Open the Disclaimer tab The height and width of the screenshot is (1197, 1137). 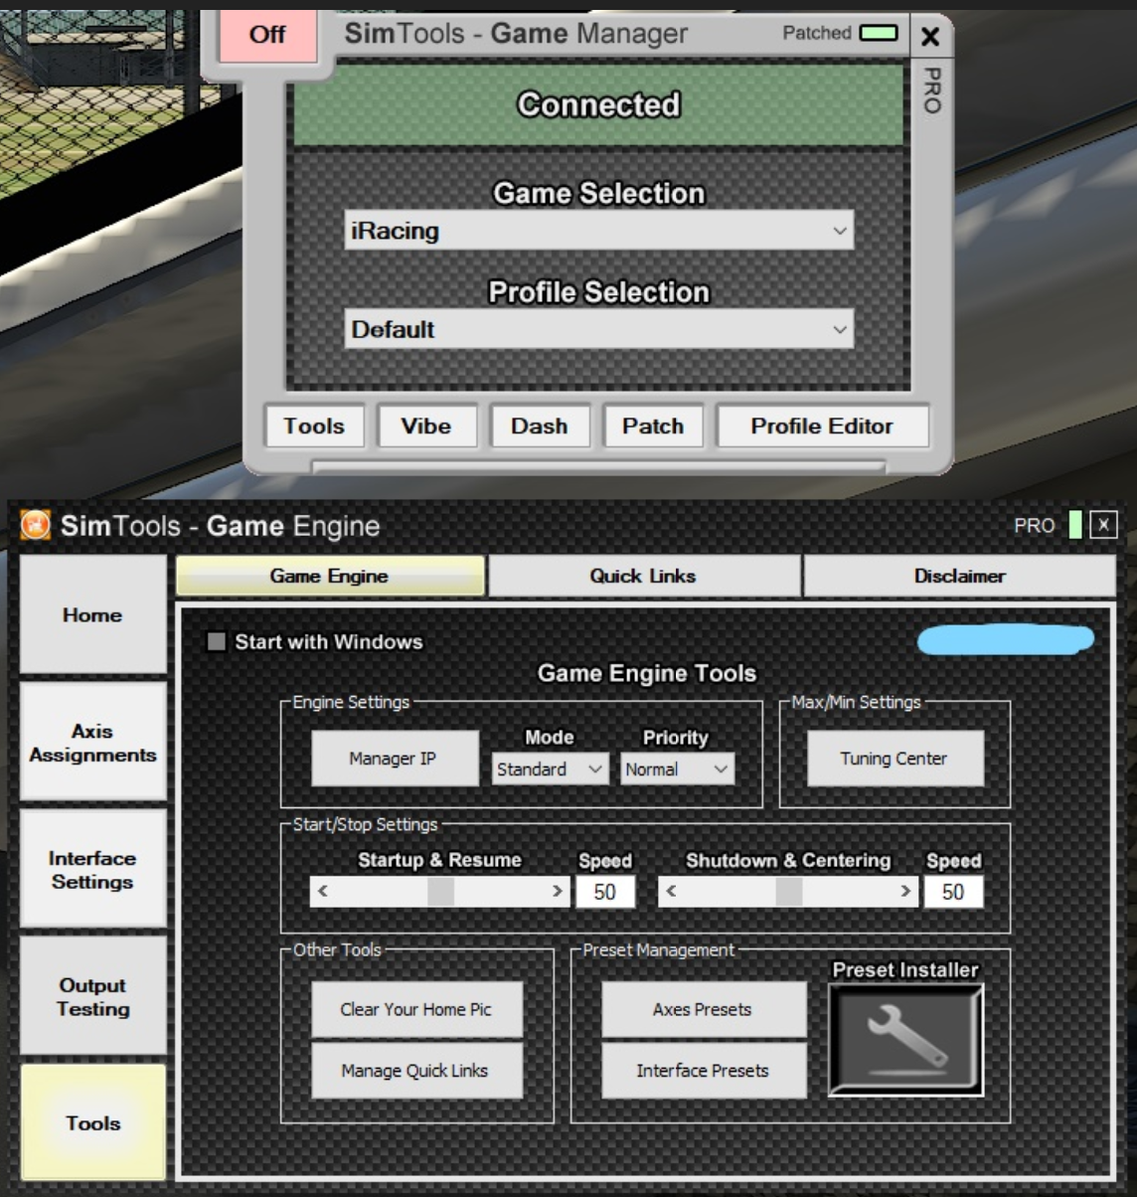[959, 576]
